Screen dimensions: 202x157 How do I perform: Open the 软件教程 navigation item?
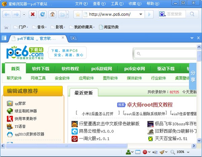70,69
